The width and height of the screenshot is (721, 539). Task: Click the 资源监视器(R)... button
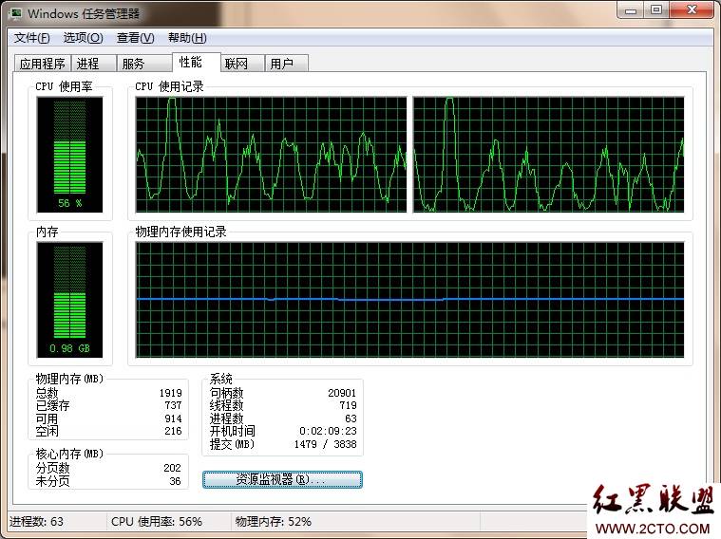282,479
